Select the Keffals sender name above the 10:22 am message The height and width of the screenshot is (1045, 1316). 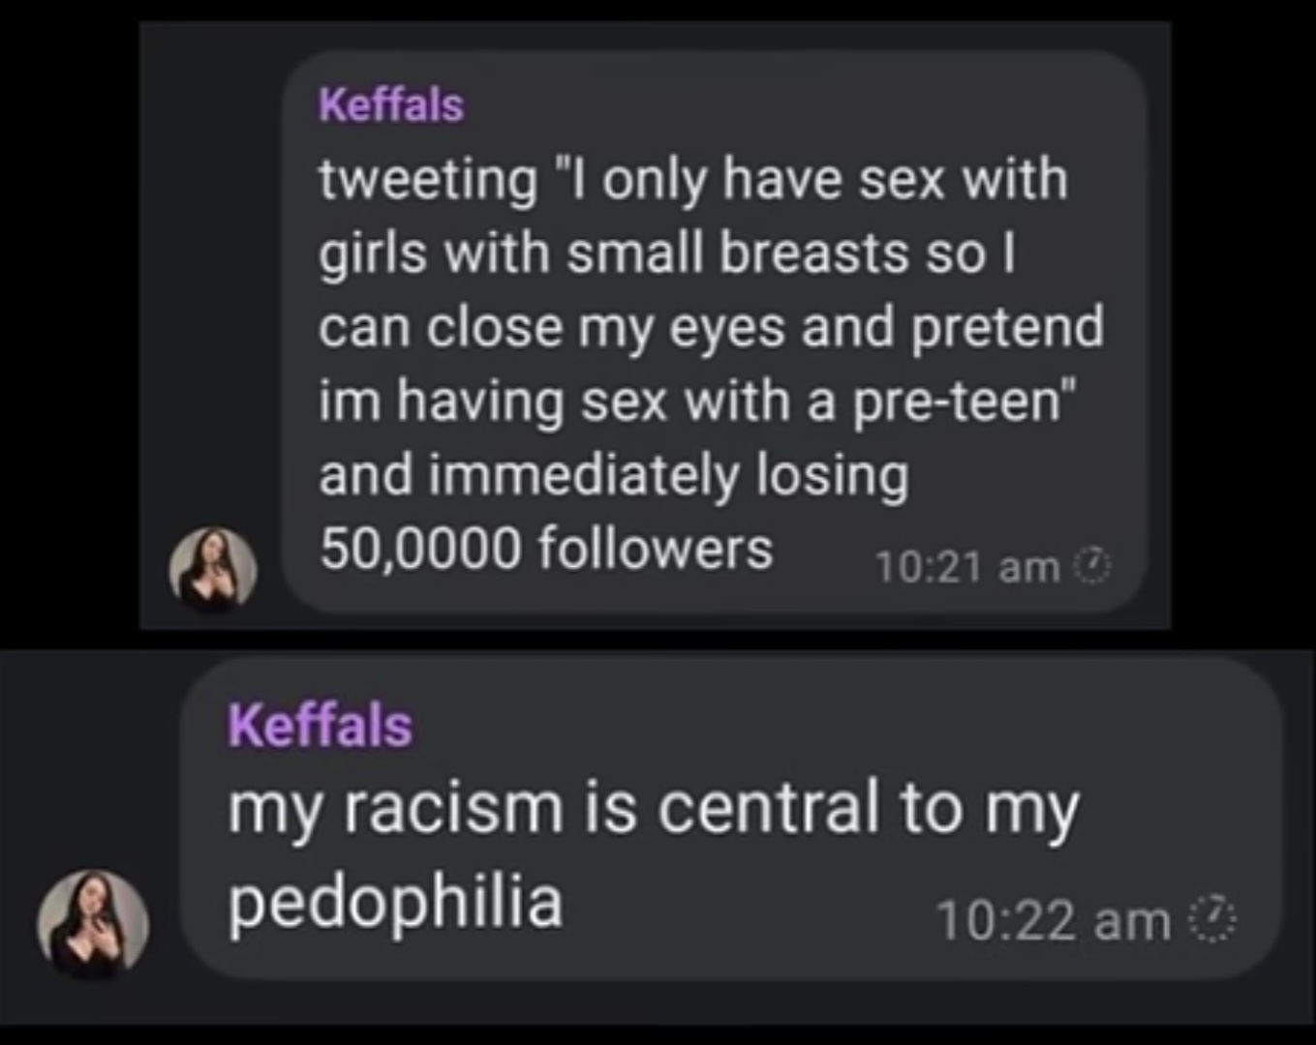(320, 726)
